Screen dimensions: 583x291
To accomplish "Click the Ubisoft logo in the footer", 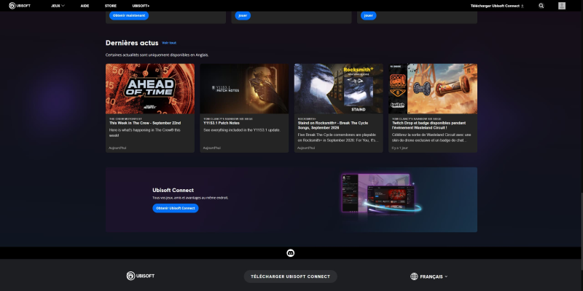I will (141, 276).
